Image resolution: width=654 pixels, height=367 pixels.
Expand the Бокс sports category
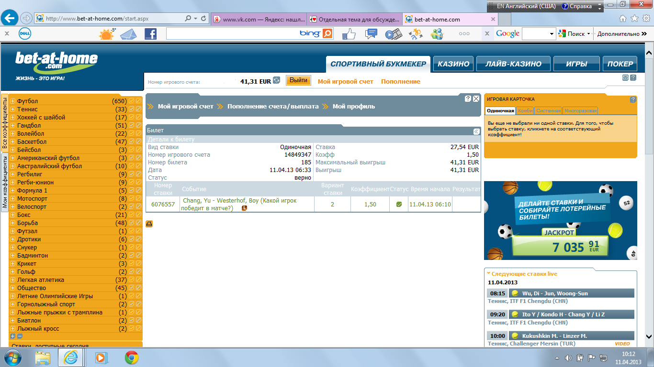[13, 215]
